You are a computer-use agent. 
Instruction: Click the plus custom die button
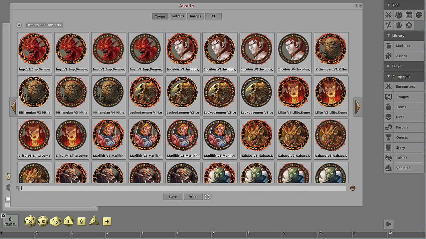(x=107, y=221)
